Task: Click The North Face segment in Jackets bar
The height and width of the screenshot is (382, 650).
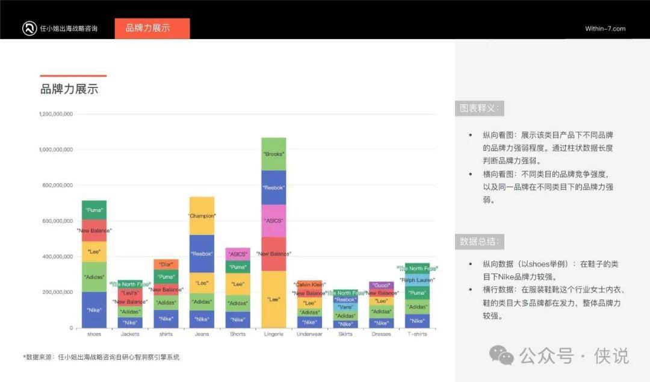Action: [x=130, y=284]
